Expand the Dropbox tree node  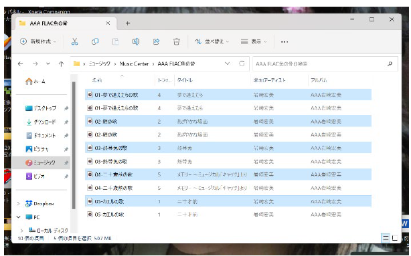tap(18, 203)
